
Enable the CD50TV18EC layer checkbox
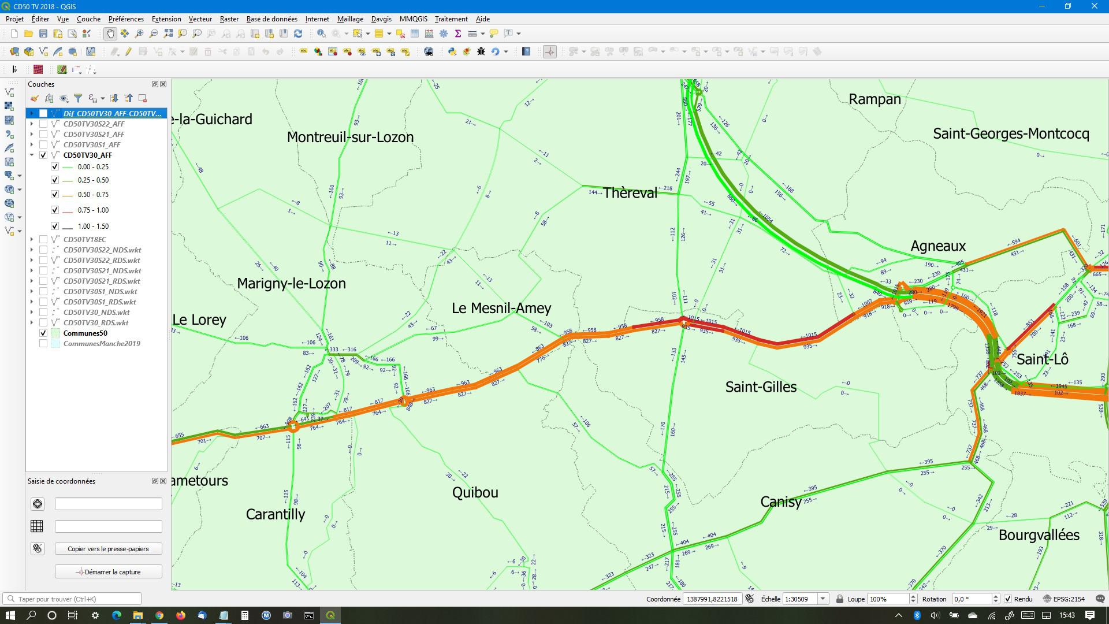tap(43, 239)
